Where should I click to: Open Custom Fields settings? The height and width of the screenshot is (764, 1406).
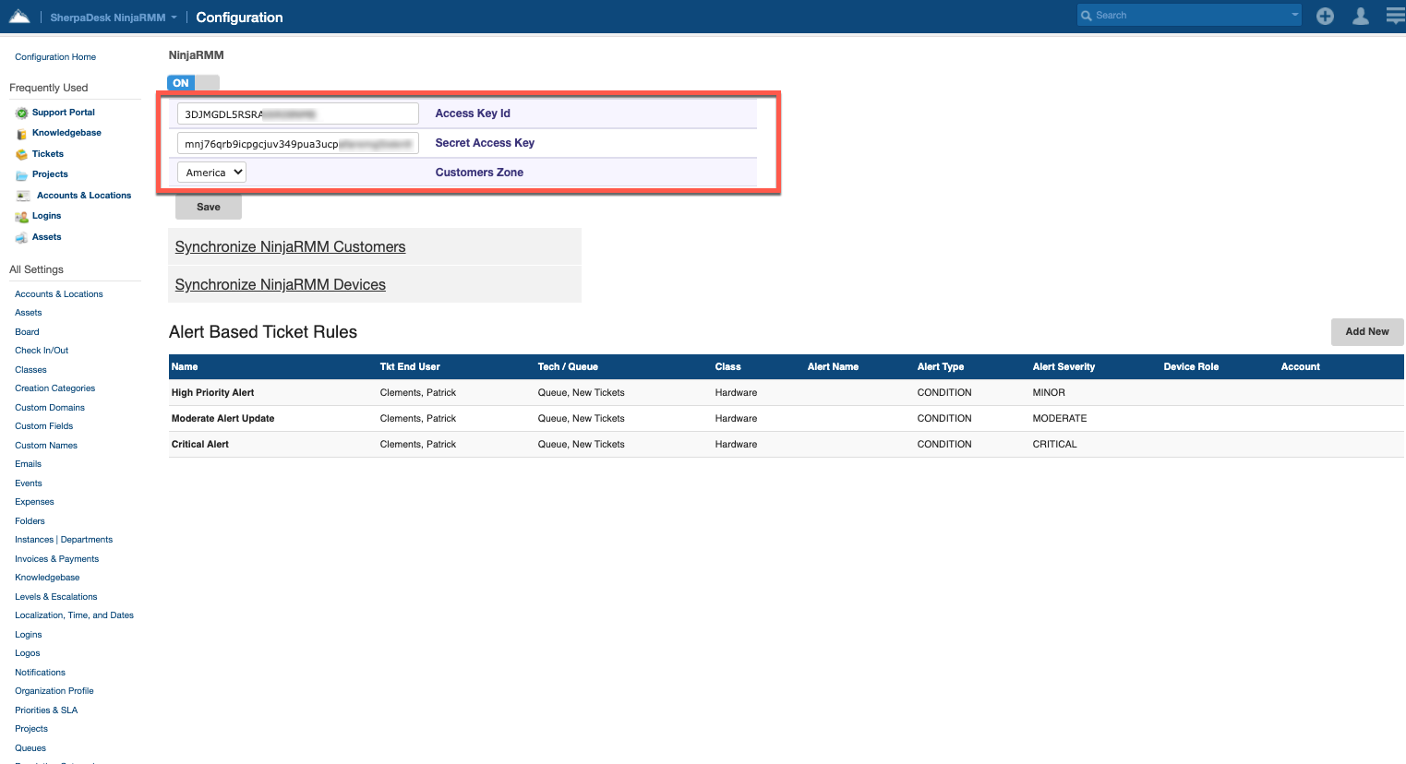click(x=43, y=426)
